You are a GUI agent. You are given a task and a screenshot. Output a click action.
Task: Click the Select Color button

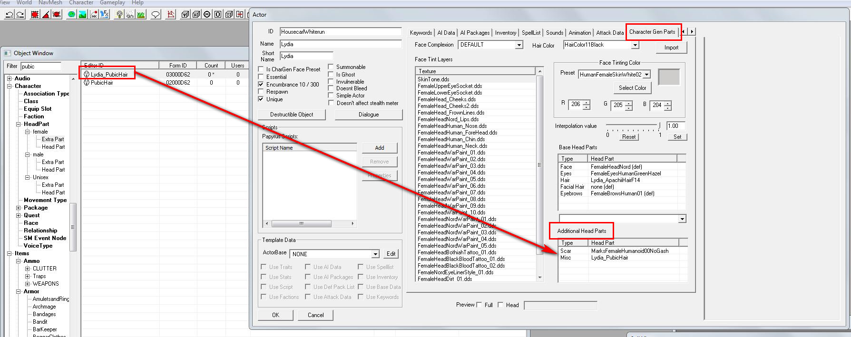[x=632, y=88]
